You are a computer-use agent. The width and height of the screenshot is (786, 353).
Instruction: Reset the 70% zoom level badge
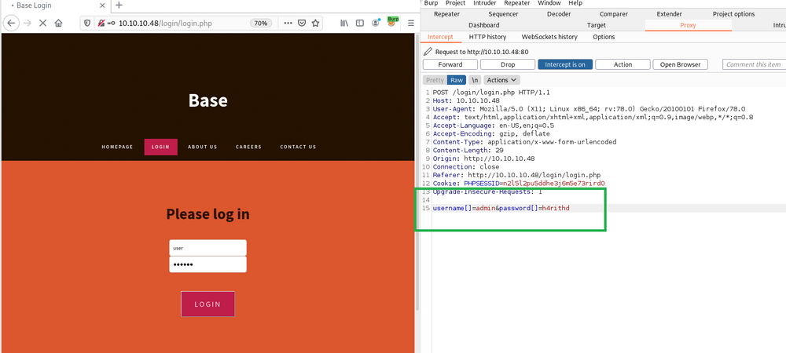pos(261,23)
